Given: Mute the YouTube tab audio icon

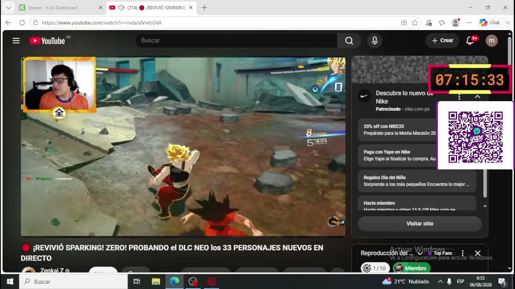Looking at the screenshot, I should (121, 8).
